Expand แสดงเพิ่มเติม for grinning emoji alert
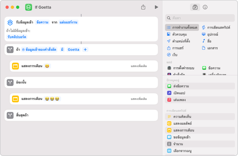 point(139,66)
